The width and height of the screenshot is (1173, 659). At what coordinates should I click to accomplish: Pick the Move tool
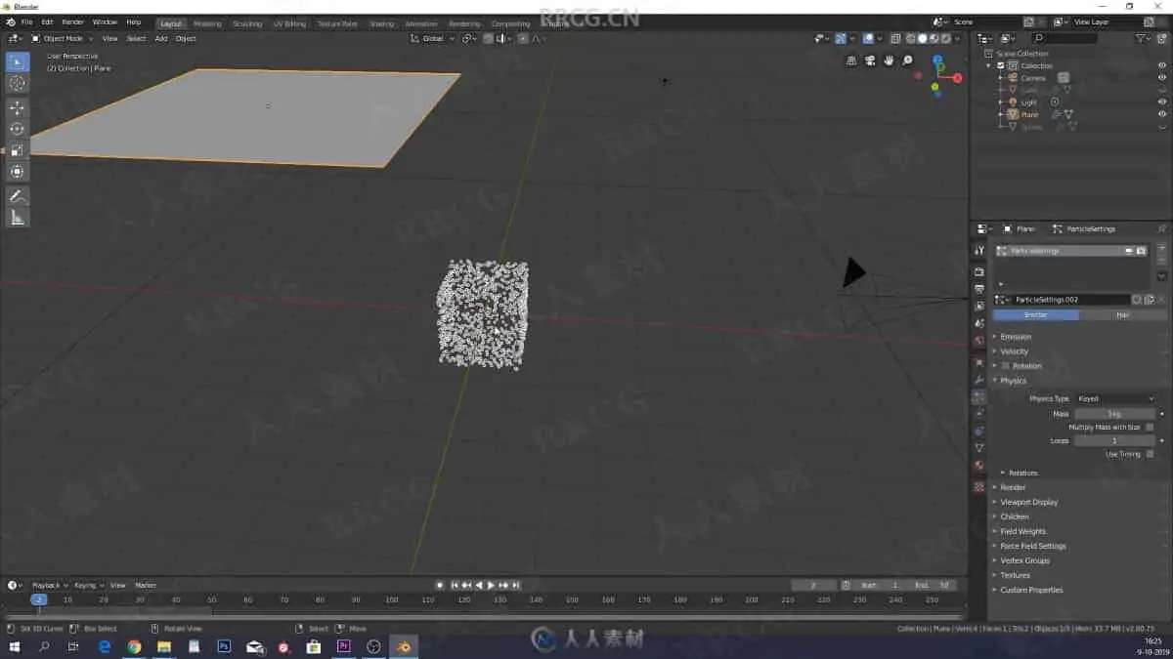click(17, 107)
